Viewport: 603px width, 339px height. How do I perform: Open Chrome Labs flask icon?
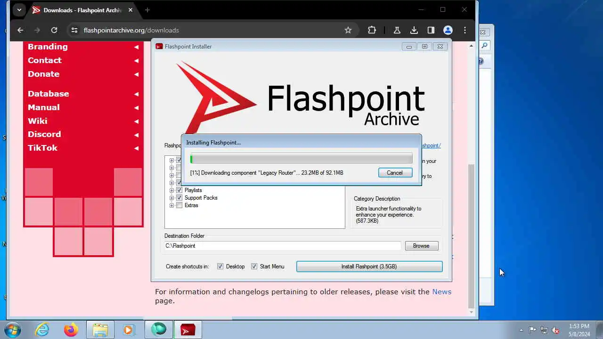pyautogui.click(x=397, y=30)
